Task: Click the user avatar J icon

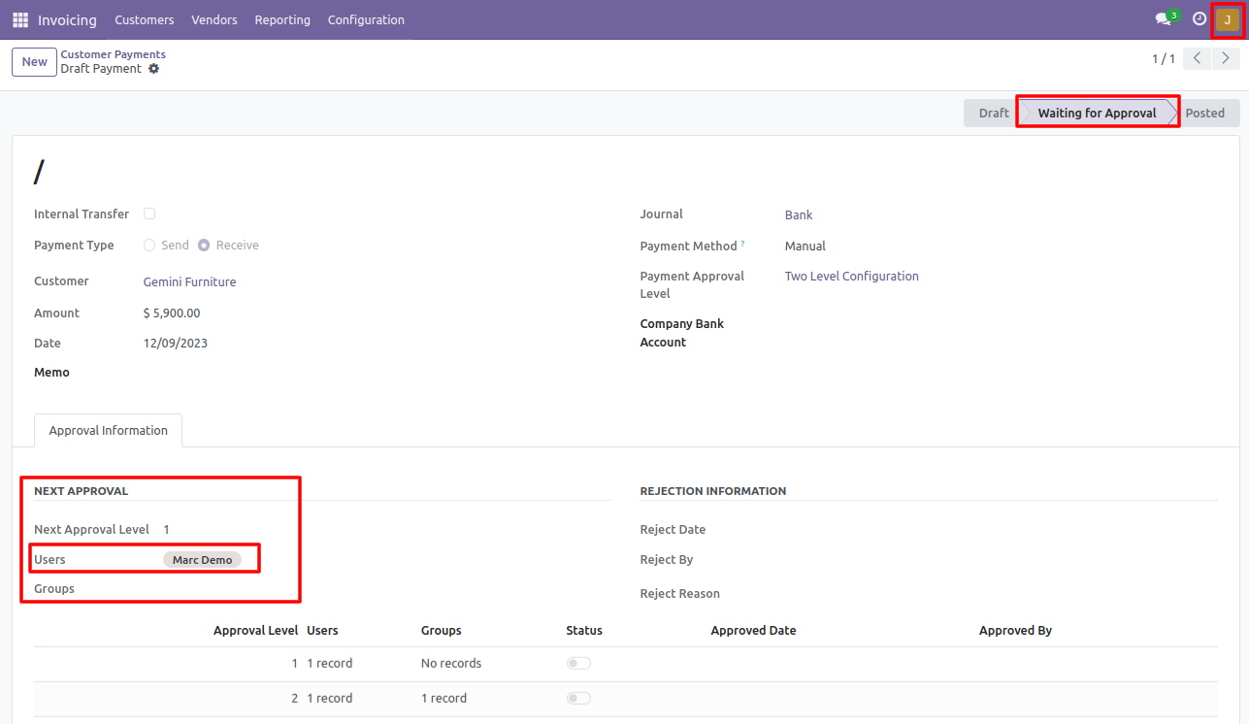Action: click(x=1228, y=19)
